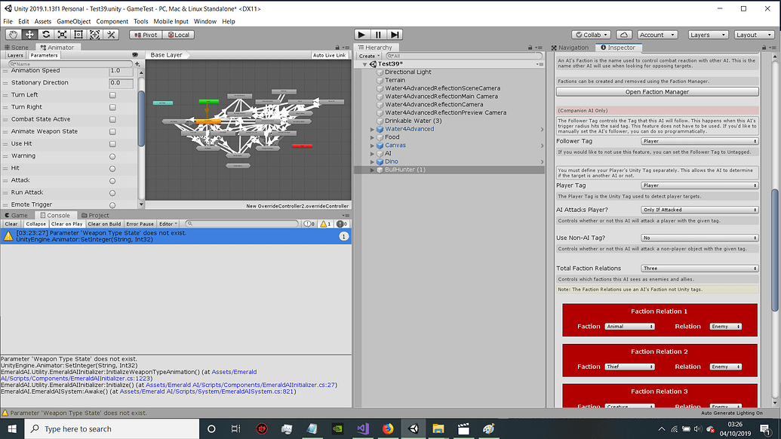Fire the Run Attack trigger parameter

(112, 192)
